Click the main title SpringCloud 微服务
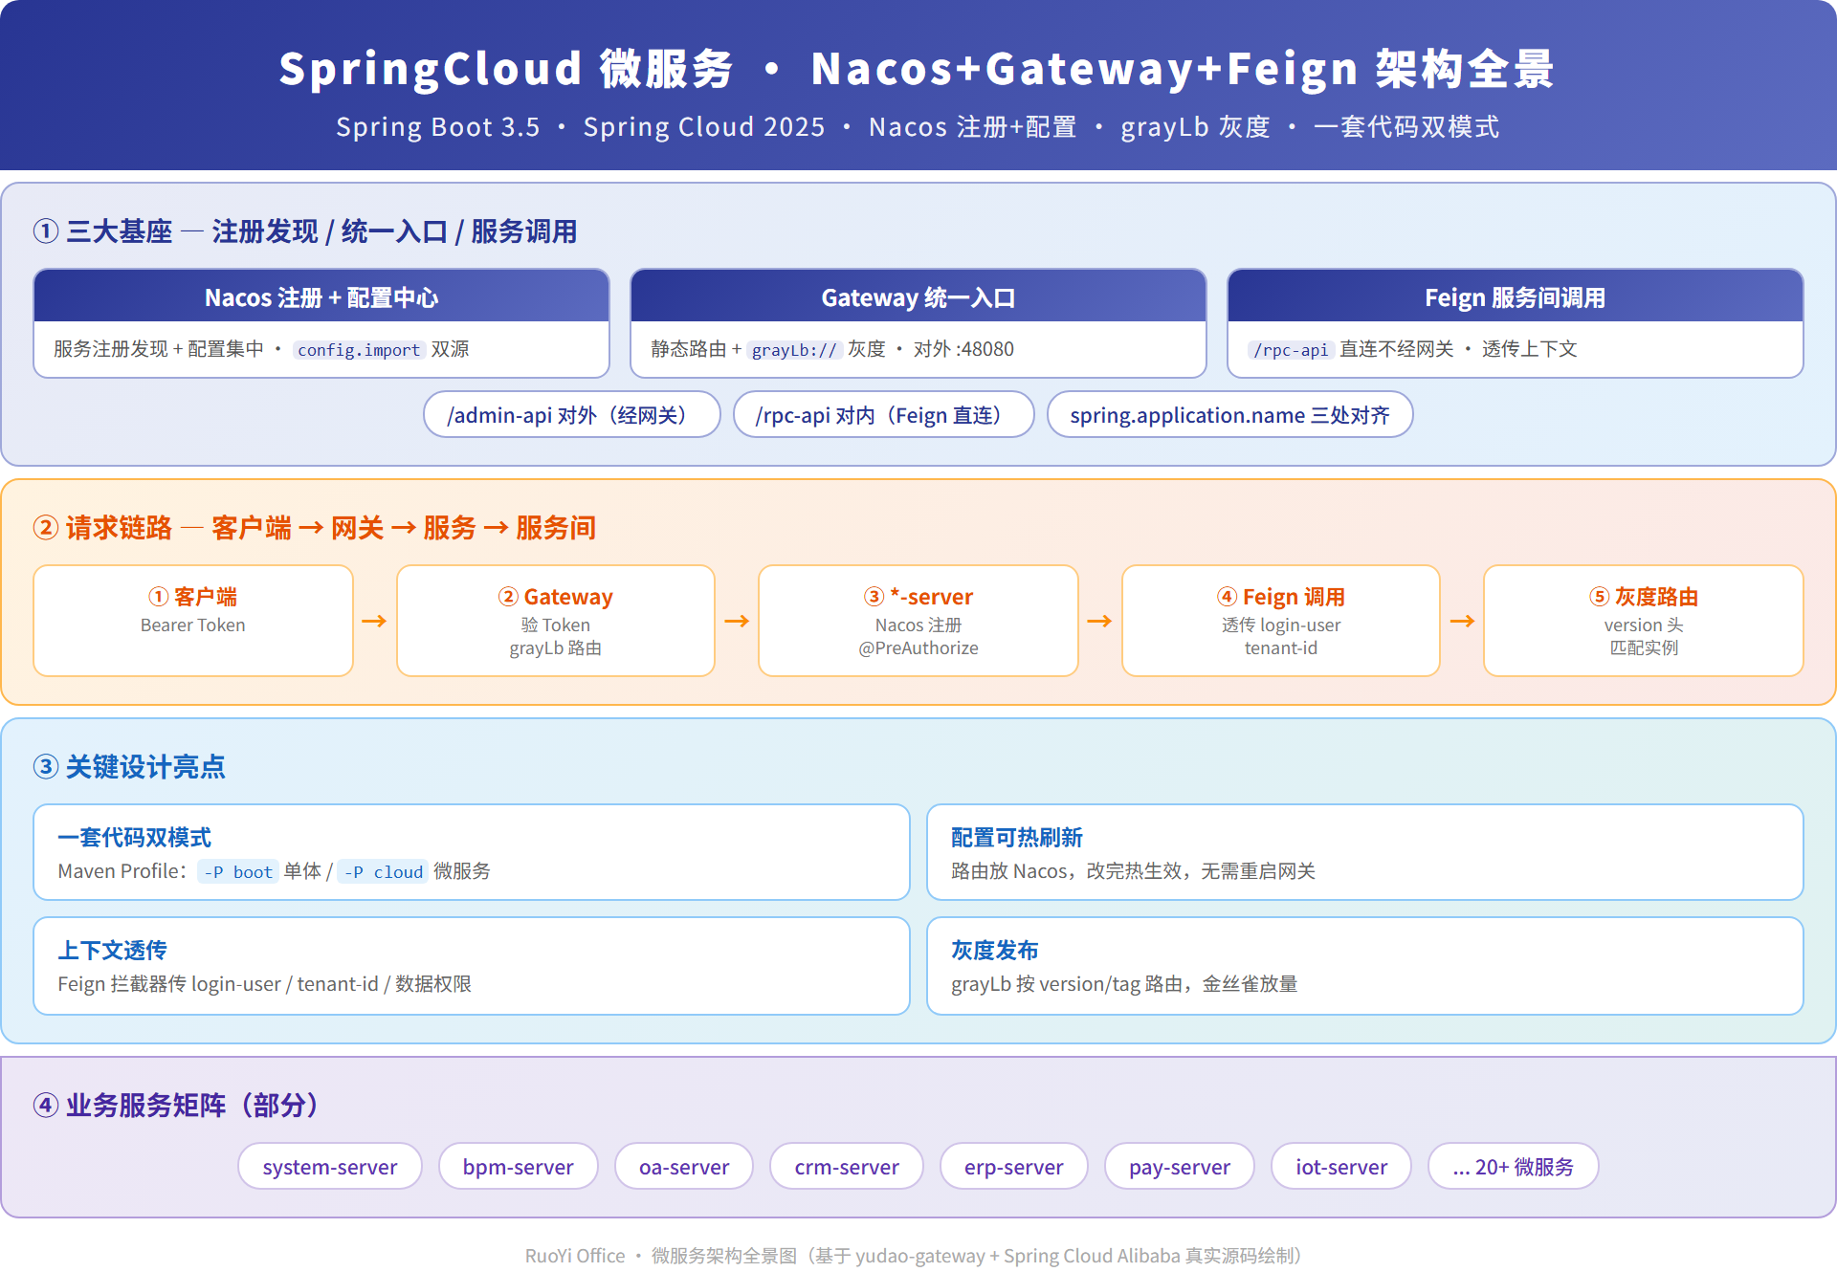1837x1272 pixels. (506, 69)
